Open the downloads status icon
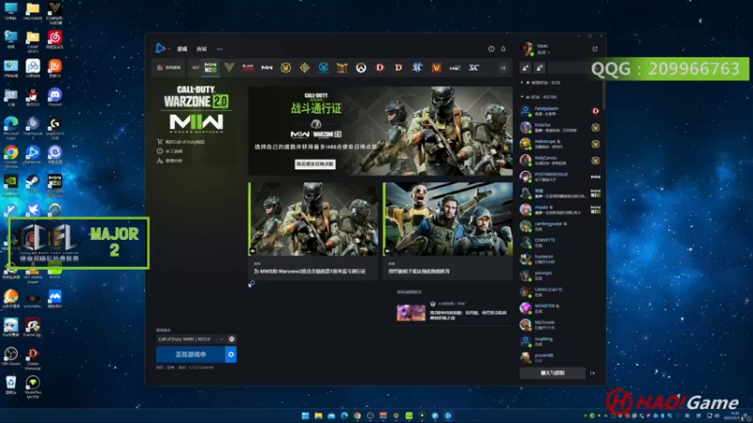The image size is (753, 423). click(x=491, y=49)
